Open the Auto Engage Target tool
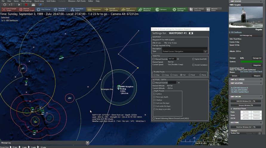The image size is (266, 148). click(x=10, y=10)
